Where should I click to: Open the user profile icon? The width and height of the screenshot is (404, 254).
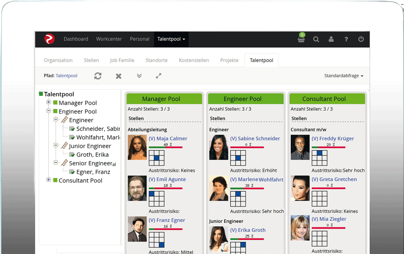331,39
